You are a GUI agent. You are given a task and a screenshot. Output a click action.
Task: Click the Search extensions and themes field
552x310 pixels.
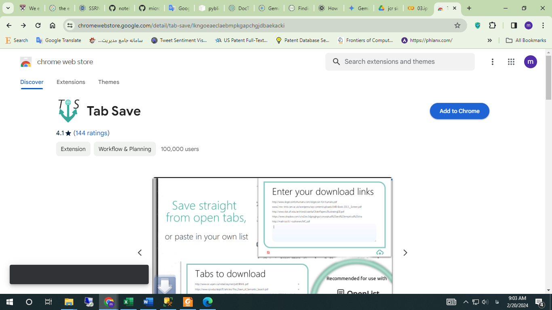coord(400,62)
